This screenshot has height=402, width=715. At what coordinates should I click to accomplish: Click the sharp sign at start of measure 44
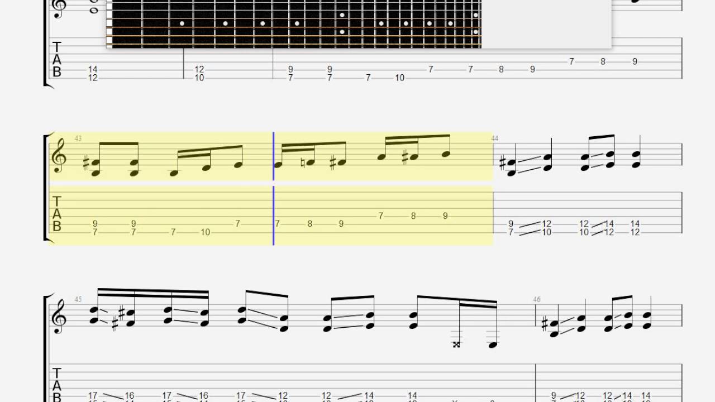[x=502, y=164]
